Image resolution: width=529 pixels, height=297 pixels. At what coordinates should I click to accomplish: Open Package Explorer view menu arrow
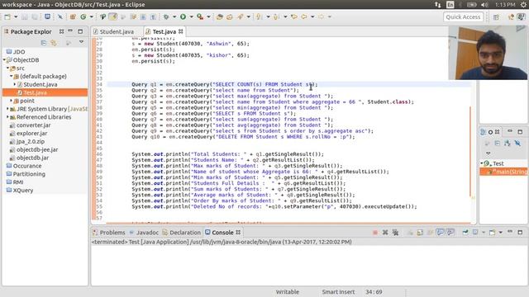[x=81, y=42]
